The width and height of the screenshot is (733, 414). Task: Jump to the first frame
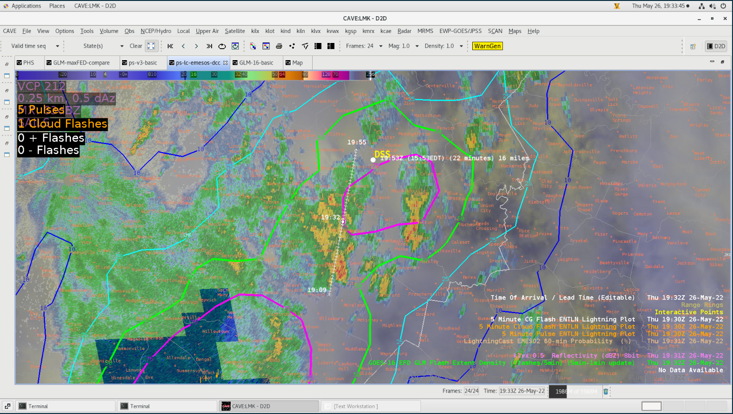pos(170,46)
